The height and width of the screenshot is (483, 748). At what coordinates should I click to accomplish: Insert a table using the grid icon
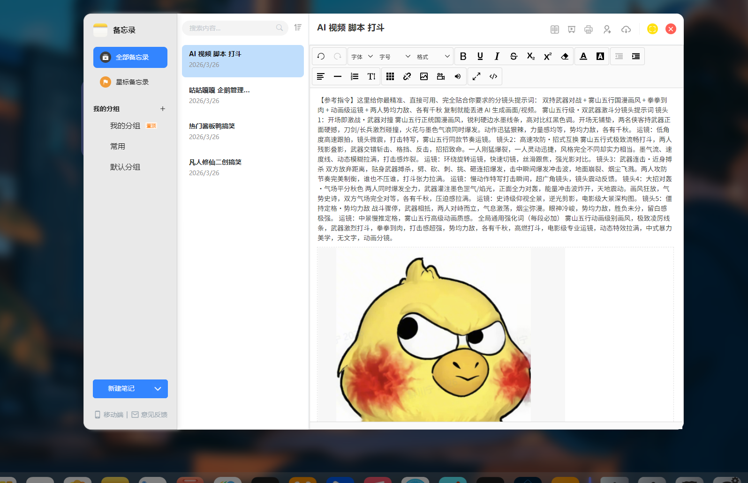click(390, 76)
